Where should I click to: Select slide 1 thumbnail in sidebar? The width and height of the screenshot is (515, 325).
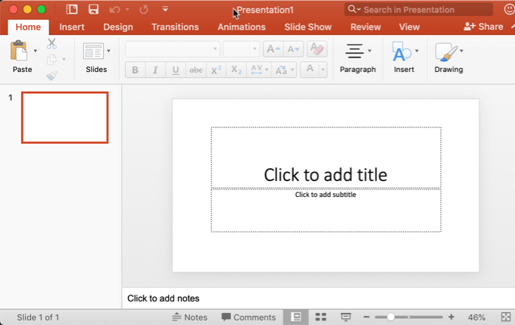64,117
